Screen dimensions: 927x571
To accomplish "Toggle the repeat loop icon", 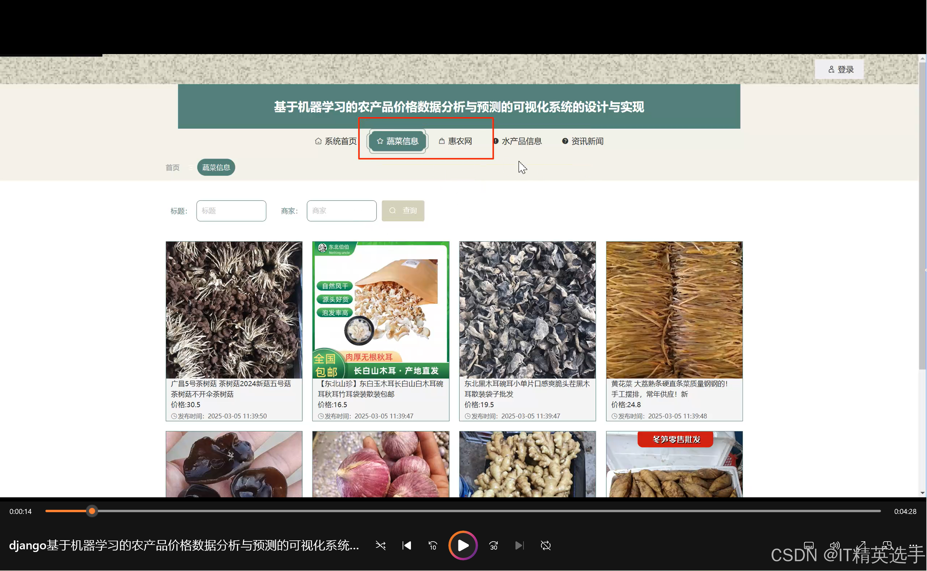I will tap(545, 545).
